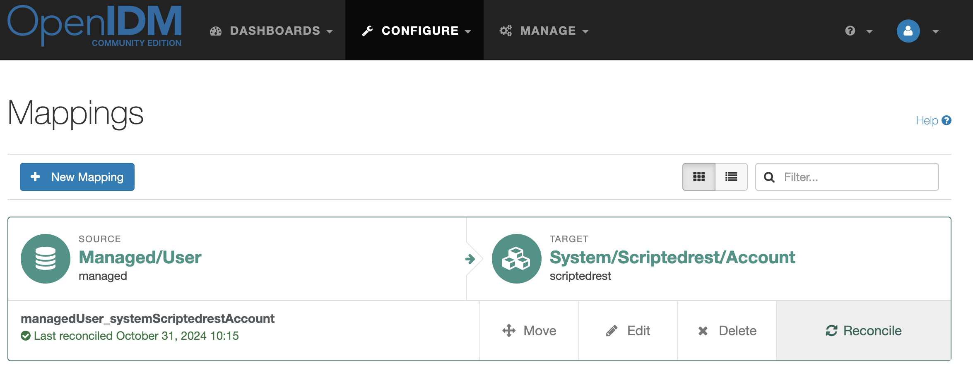The height and width of the screenshot is (372, 973).
Task: Click the Managed/User source database icon
Action: [46, 259]
